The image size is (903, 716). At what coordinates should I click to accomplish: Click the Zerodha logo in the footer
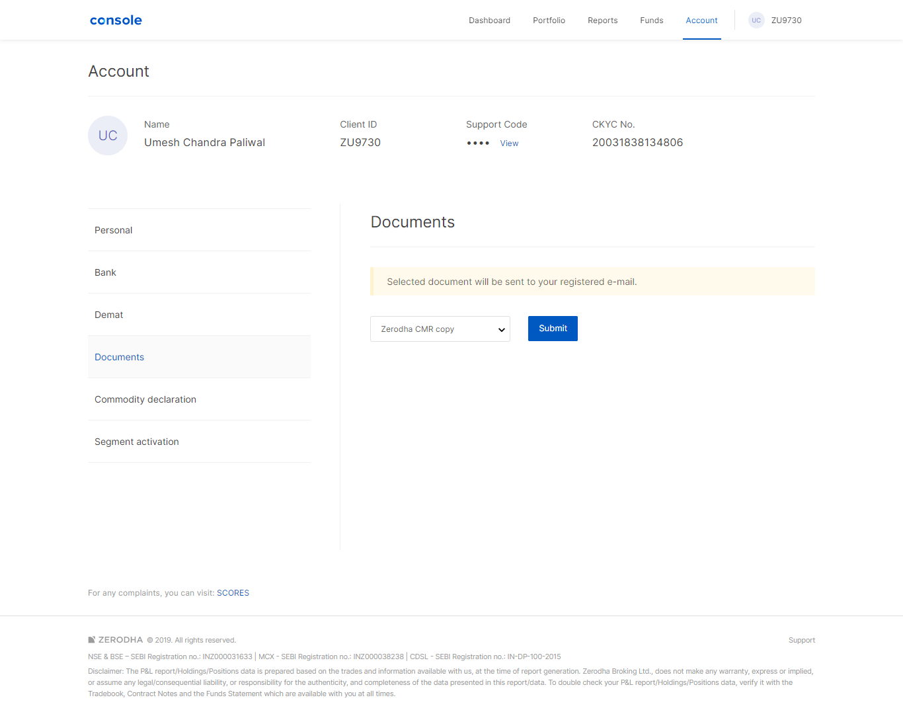tap(116, 639)
